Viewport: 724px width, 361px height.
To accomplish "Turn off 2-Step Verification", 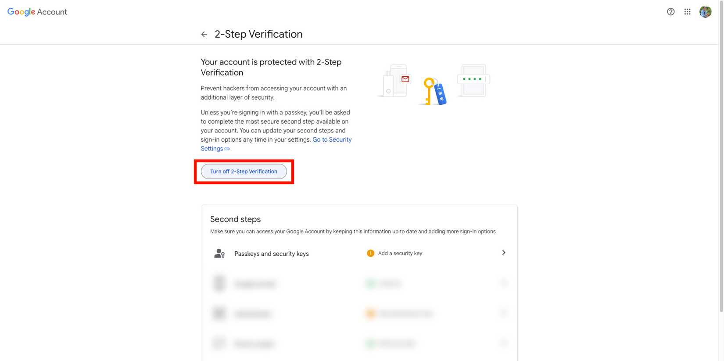I will pyautogui.click(x=244, y=172).
